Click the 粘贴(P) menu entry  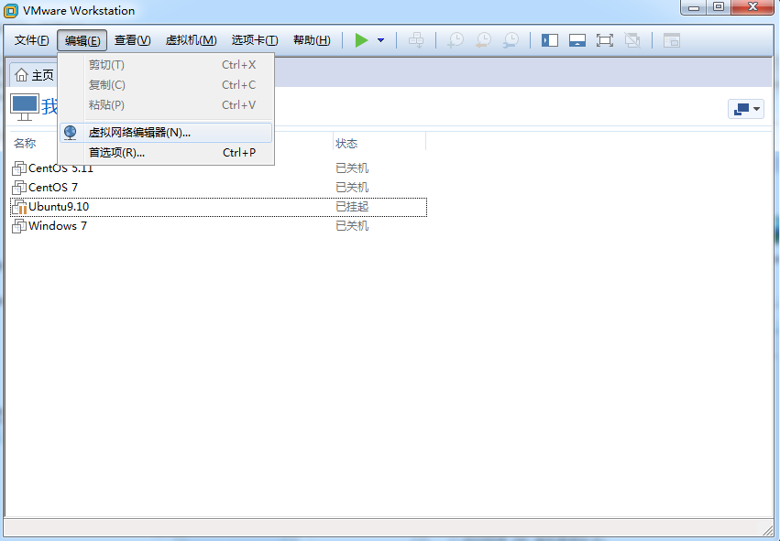tap(166, 105)
